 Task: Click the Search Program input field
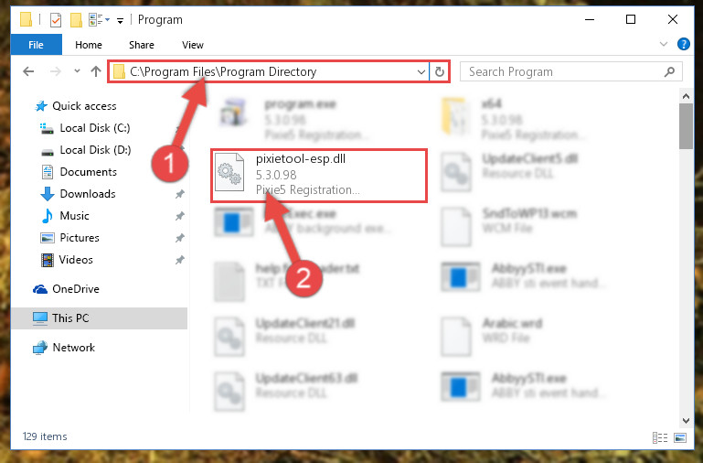point(562,71)
